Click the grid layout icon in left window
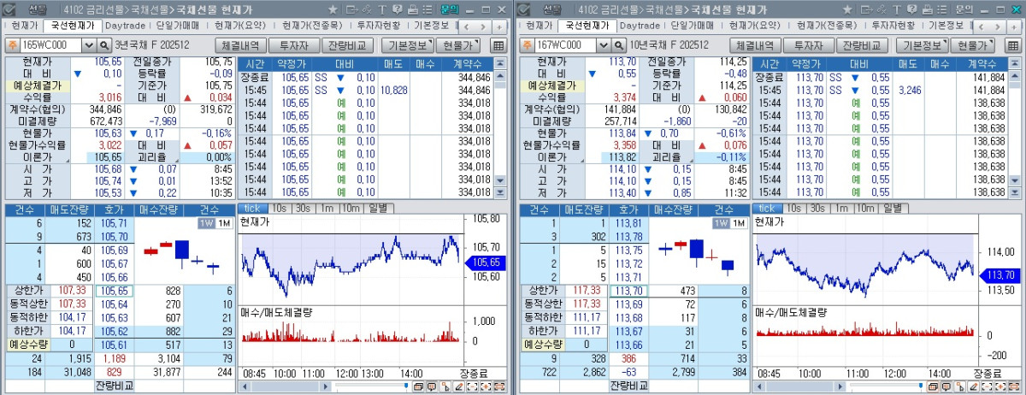This screenshot has height=395, width=1026. (498, 45)
